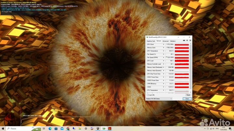The width and height of the screenshot is (234, 131).
Task: Show hidden system tray icons
Action: point(205,129)
